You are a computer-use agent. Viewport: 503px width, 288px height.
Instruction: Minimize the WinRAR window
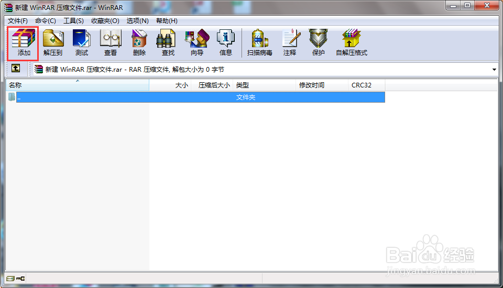[x=453, y=6]
